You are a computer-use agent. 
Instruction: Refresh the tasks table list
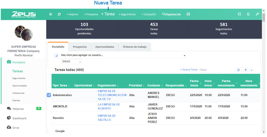(x=238, y=70)
